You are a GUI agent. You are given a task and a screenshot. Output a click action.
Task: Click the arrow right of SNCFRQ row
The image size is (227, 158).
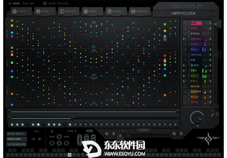coord(210,55)
